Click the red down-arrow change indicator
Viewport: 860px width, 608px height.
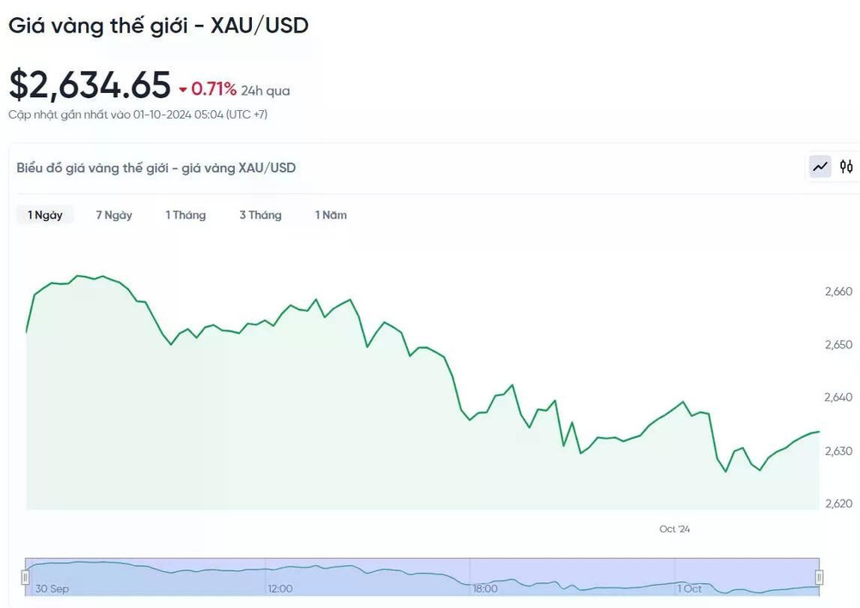[183, 89]
